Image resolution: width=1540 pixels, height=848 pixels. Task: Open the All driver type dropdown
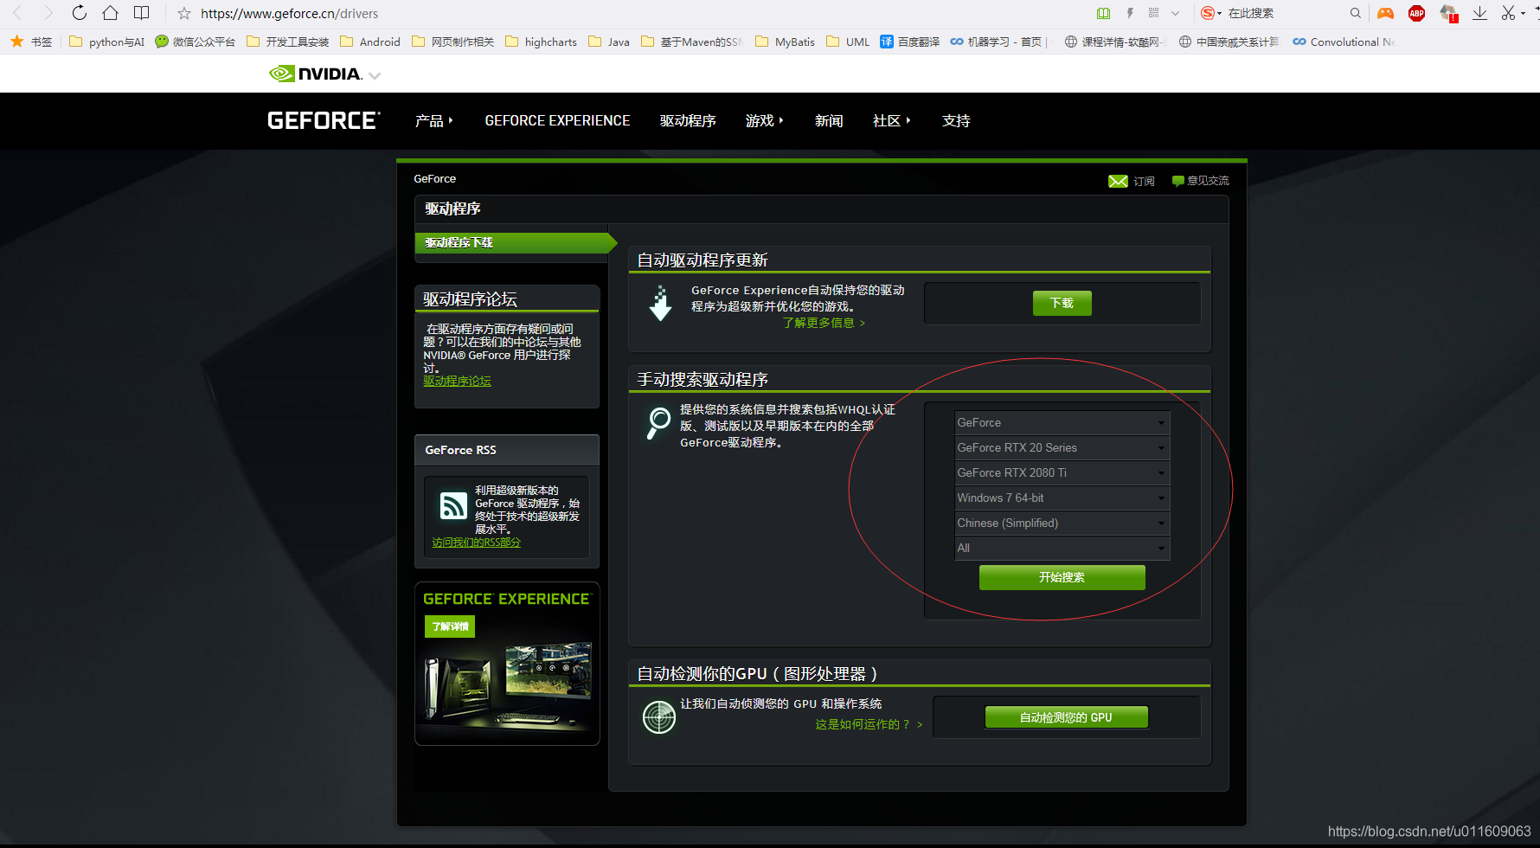click(1062, 549)
